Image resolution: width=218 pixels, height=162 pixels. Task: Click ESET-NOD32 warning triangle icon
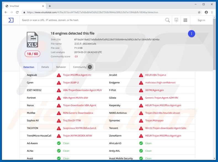coord(59,90)
